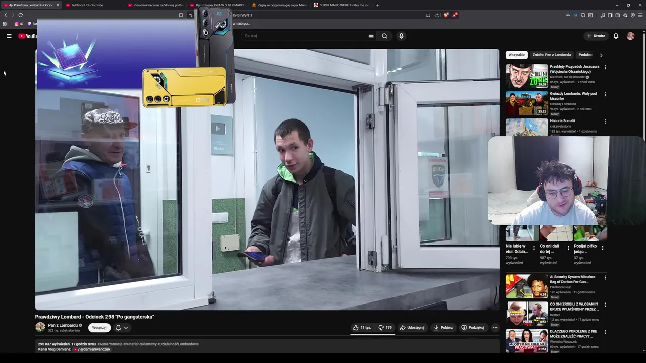Dislike the video with thumbs down
The width and height of the screenshot is (646, 363).
pos(385,327)
